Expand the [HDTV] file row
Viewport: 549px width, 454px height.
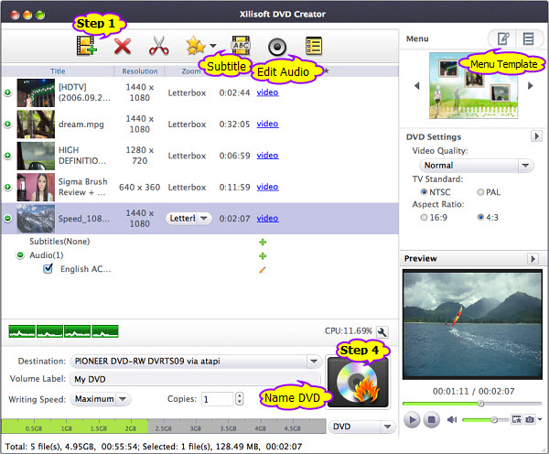click(x=7, y=92)
